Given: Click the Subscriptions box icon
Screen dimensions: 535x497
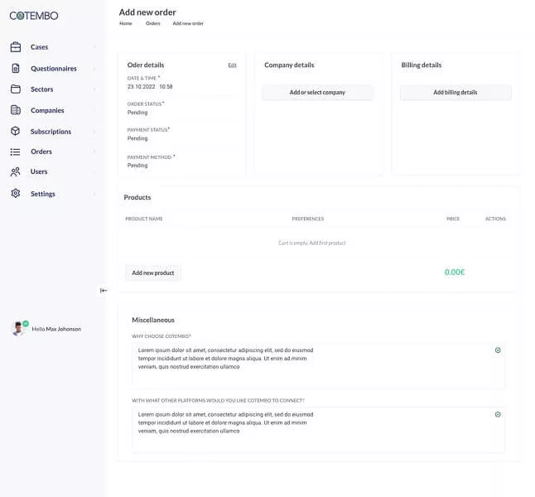Looking at the screenshot, I should [16, 131].
